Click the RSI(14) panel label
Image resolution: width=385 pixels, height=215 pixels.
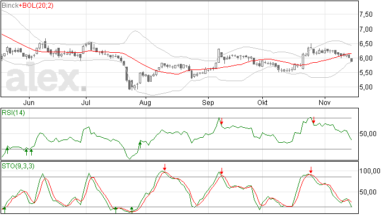[13, 113]
